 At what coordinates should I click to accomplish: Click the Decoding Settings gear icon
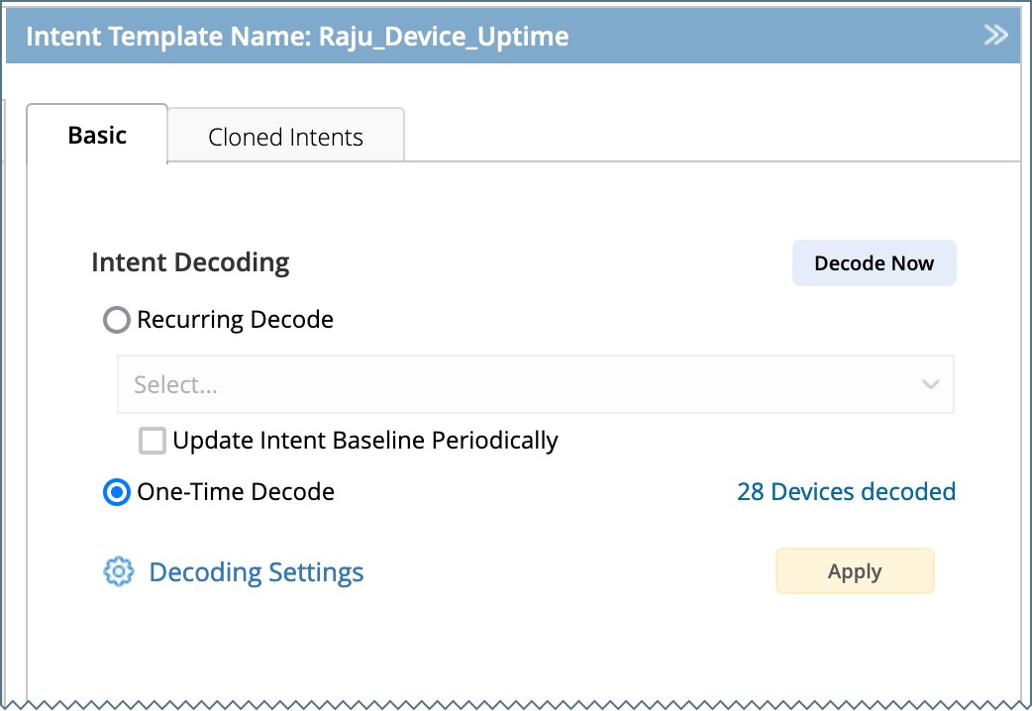pos(118,571)
